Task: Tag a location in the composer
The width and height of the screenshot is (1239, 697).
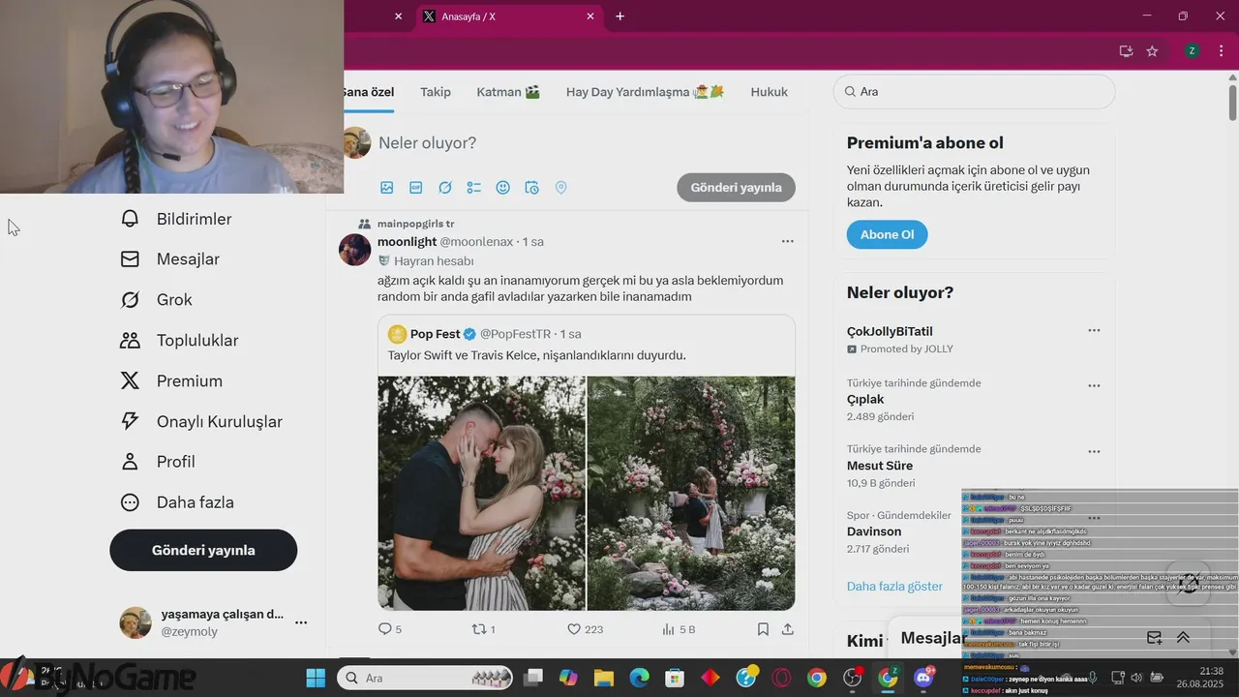Action: 560,188
